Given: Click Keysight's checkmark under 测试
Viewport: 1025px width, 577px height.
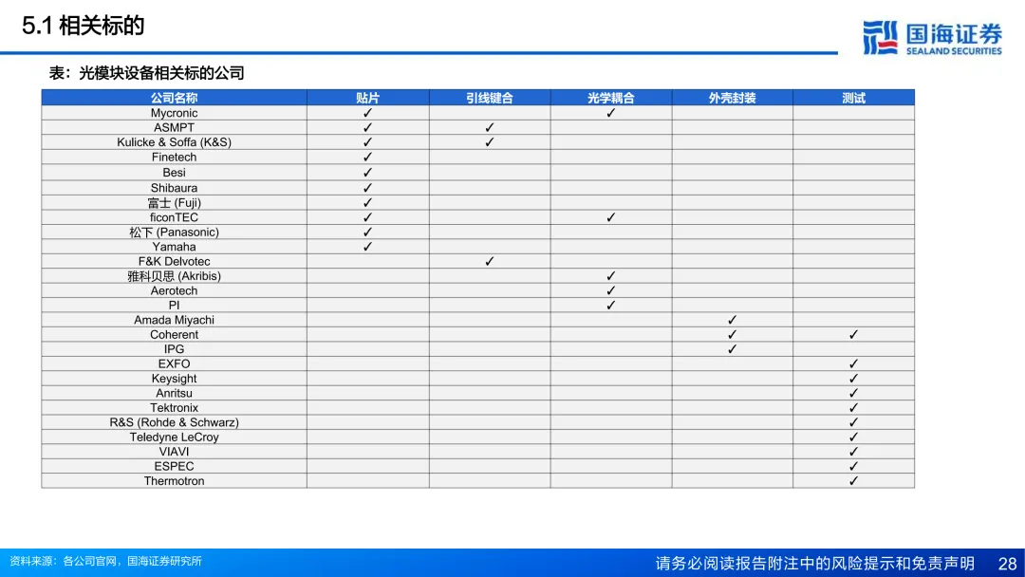Looking at the screenshot, I should 854,379.
